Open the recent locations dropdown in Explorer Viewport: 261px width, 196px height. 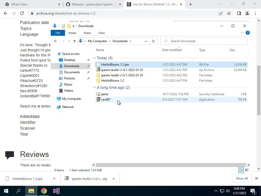69,41
